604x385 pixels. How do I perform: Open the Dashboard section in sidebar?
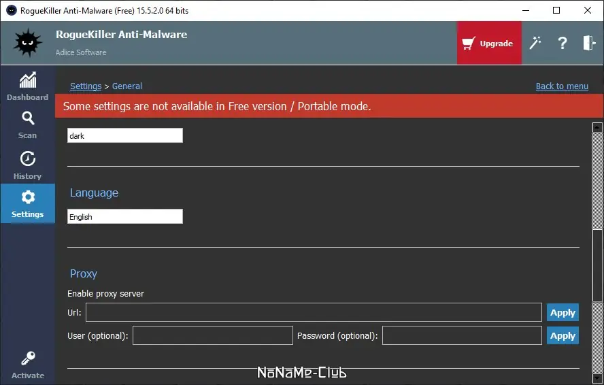coord(27,86)
